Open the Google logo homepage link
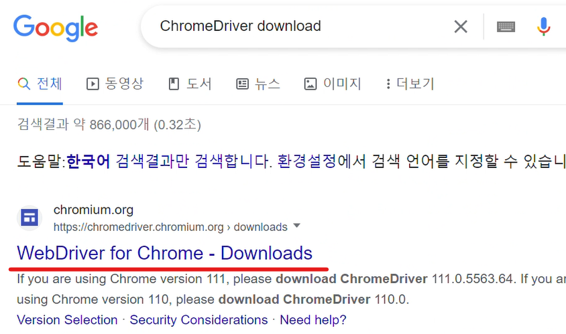The height and width of the screenshot is (334, 566). point(56,27)
